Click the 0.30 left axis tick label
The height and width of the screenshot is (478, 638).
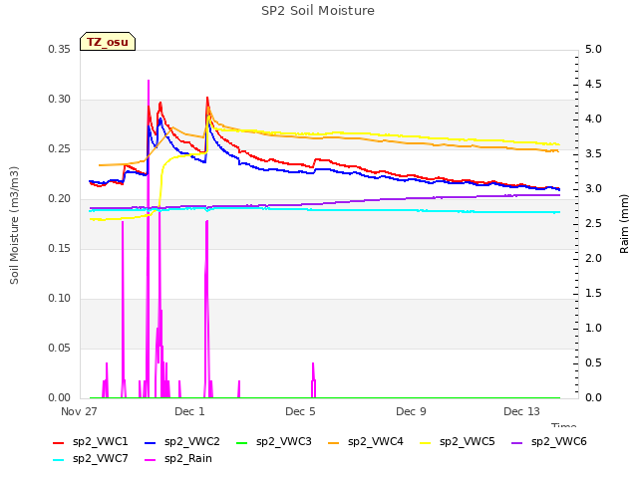60,100
